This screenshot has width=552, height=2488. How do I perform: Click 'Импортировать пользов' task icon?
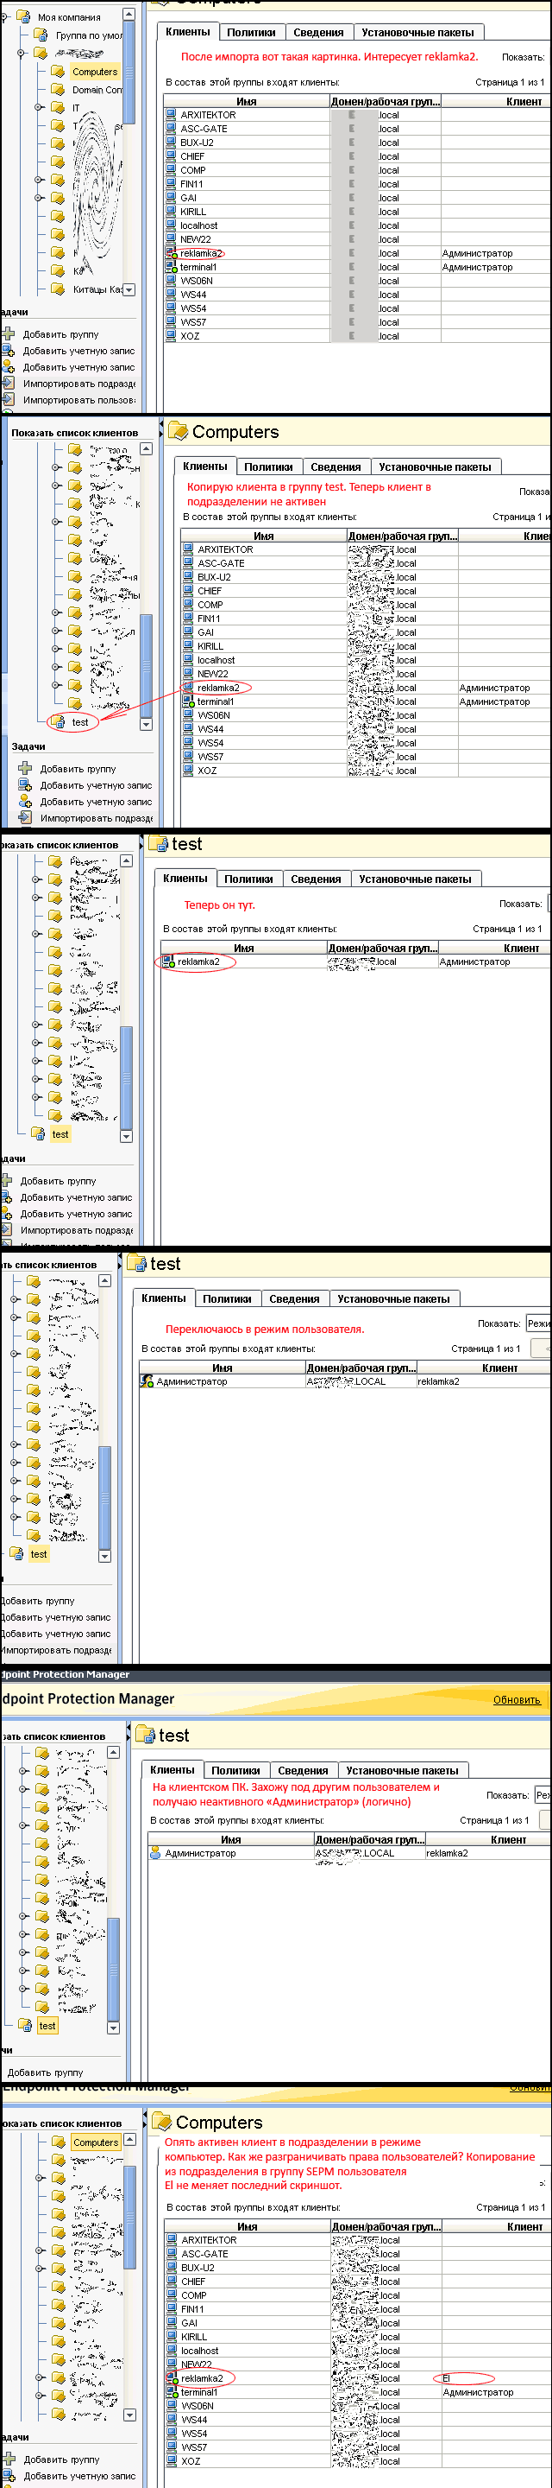pos(7,399)
